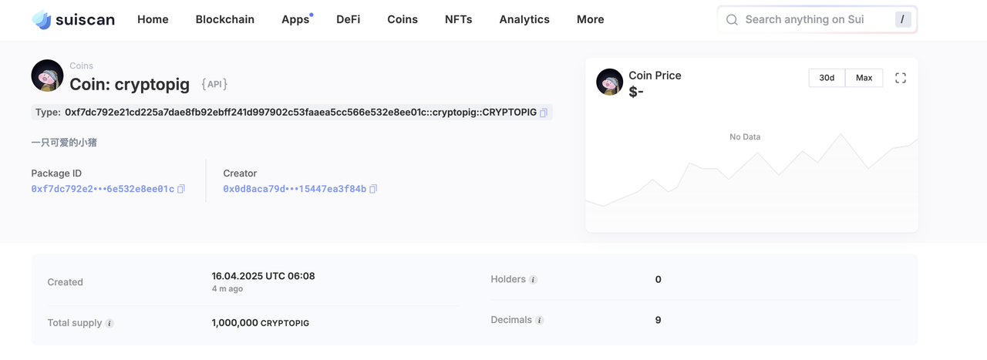Image resolution: width=987 pixels, height=360 pixels.
Task: Copy the Creator address
Action: click(373, 189)
